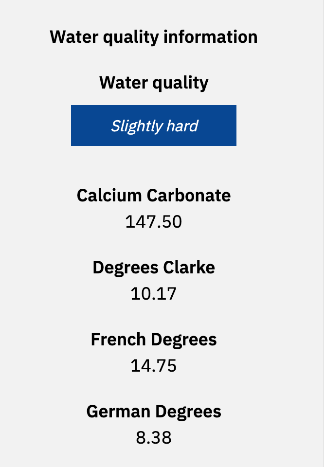Click the word German in German Degrees
The width and height of the screenshot is (325, 467).
tap(118, 412)
